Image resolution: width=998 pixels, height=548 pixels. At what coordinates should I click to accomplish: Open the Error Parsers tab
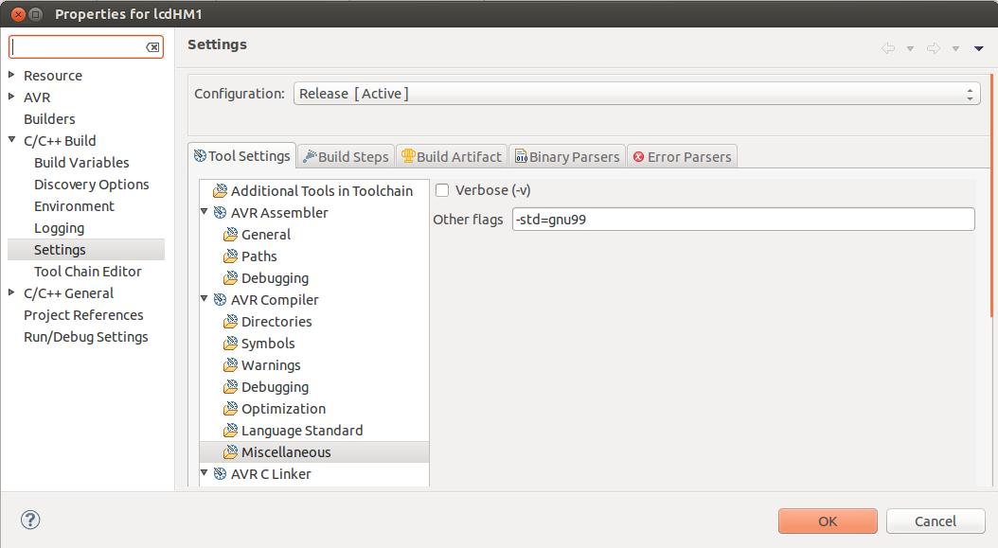point(683,156)
